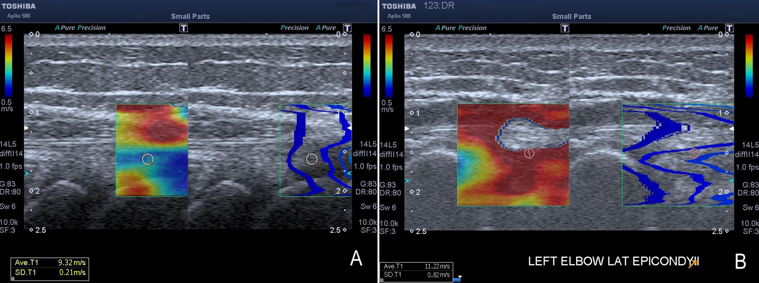
Task: Click the cyan triangle marker on panel A's left edge
Action: tap(26, 173)
